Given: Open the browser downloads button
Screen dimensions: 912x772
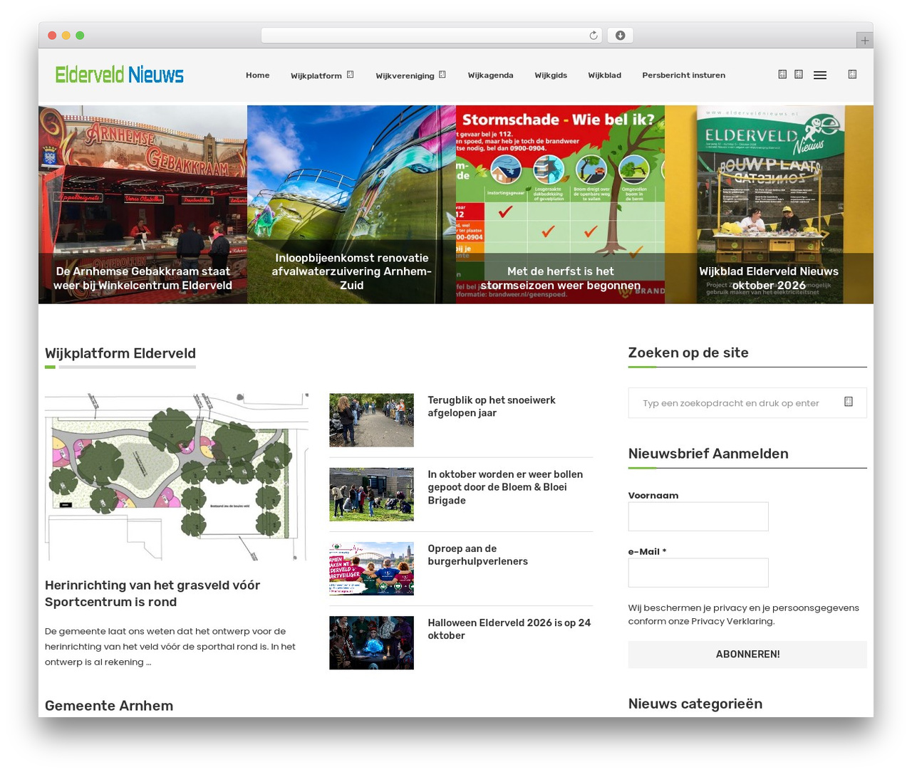Looking at the screenshot, I should [x=620, y=36].
